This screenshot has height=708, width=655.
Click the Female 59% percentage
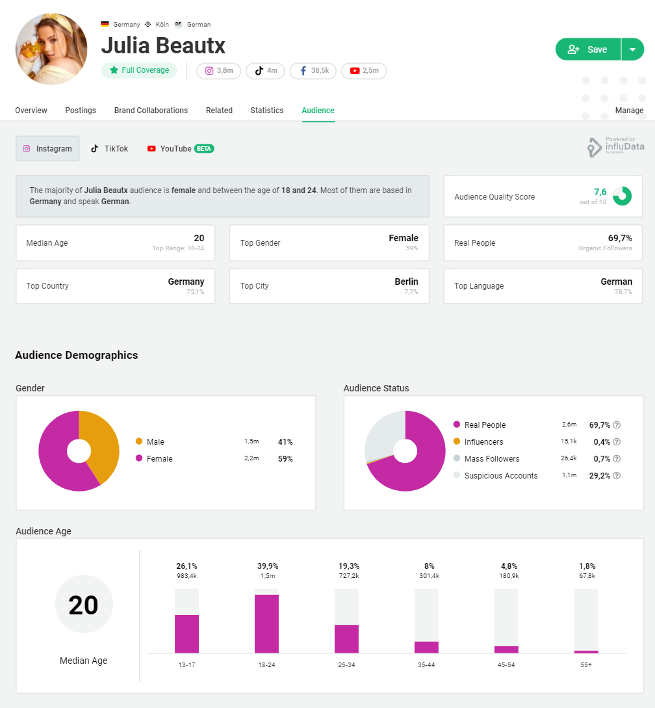pyautogui.click(x=285, y=458)
